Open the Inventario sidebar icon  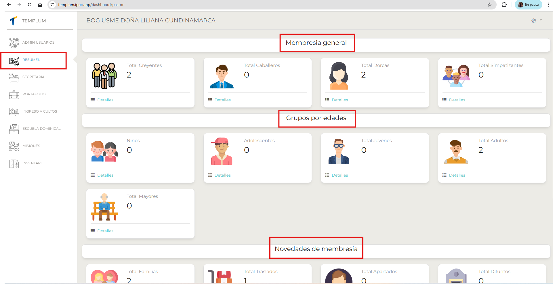[14, 163]
